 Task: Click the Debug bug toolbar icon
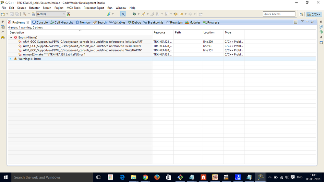[134, 14]
